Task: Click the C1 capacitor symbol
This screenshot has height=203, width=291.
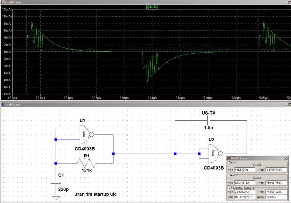Action: 55,182
